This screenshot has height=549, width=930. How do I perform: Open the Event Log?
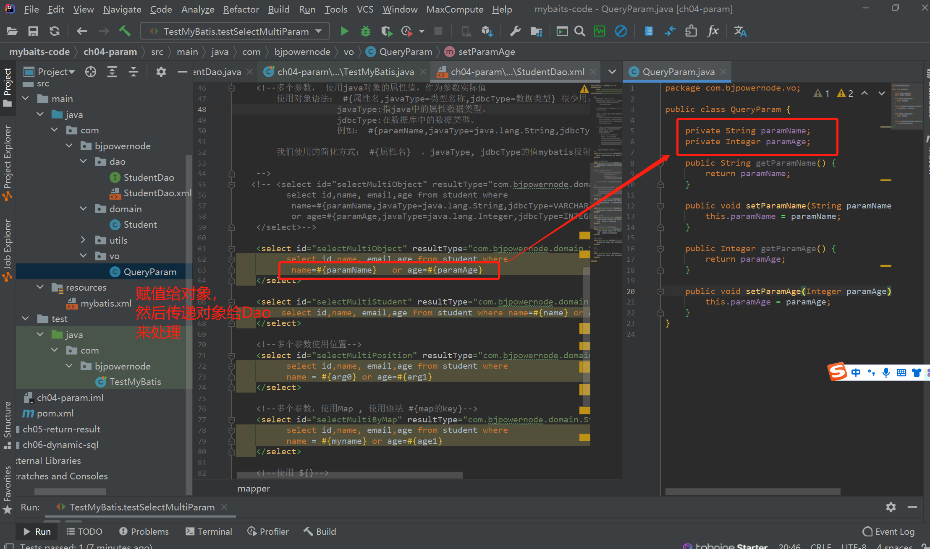pyautogui.click(x=888, y=531)
